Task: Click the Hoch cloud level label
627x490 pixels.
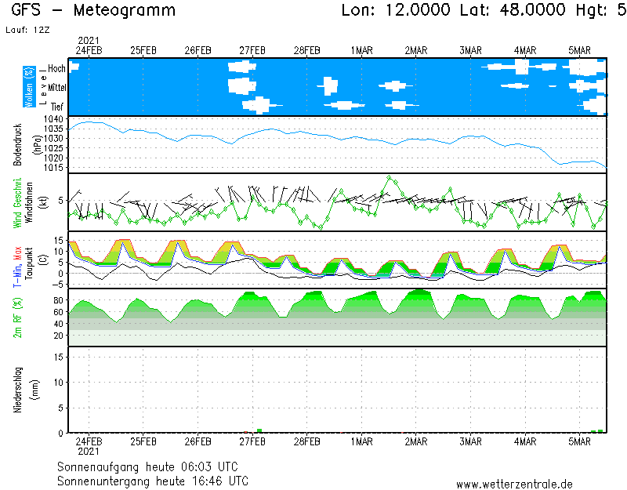Action: 56,69
